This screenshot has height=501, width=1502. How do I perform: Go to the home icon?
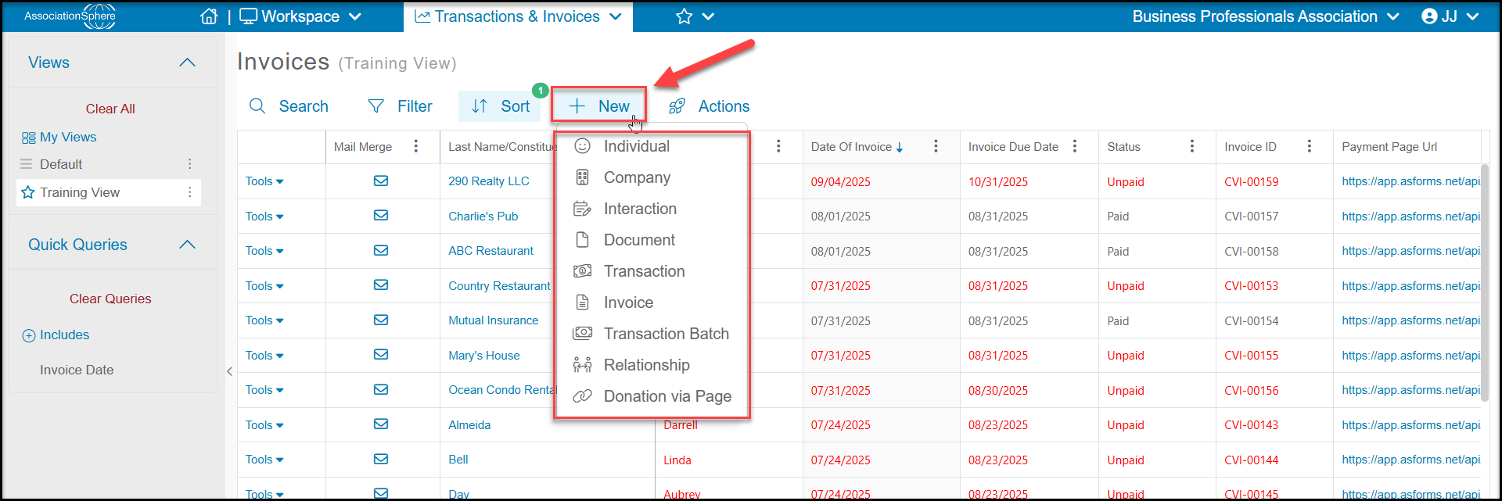coord(209,16)
